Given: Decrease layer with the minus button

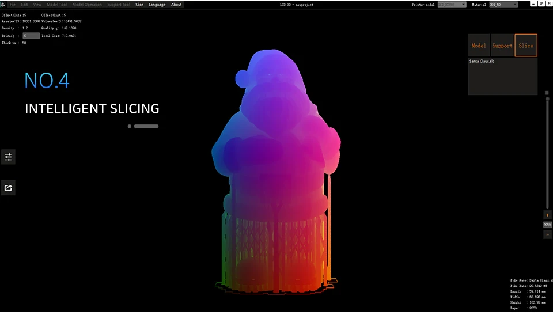Looking at the screenshot, I should [x=547, y=234].
